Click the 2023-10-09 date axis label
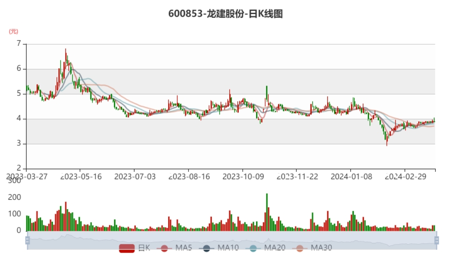The width and height of the screenshot is (461, 270). click(243, 176)
